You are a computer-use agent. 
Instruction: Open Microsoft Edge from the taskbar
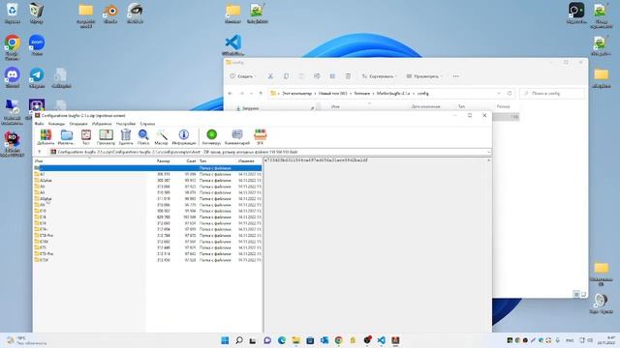point(282,340)
